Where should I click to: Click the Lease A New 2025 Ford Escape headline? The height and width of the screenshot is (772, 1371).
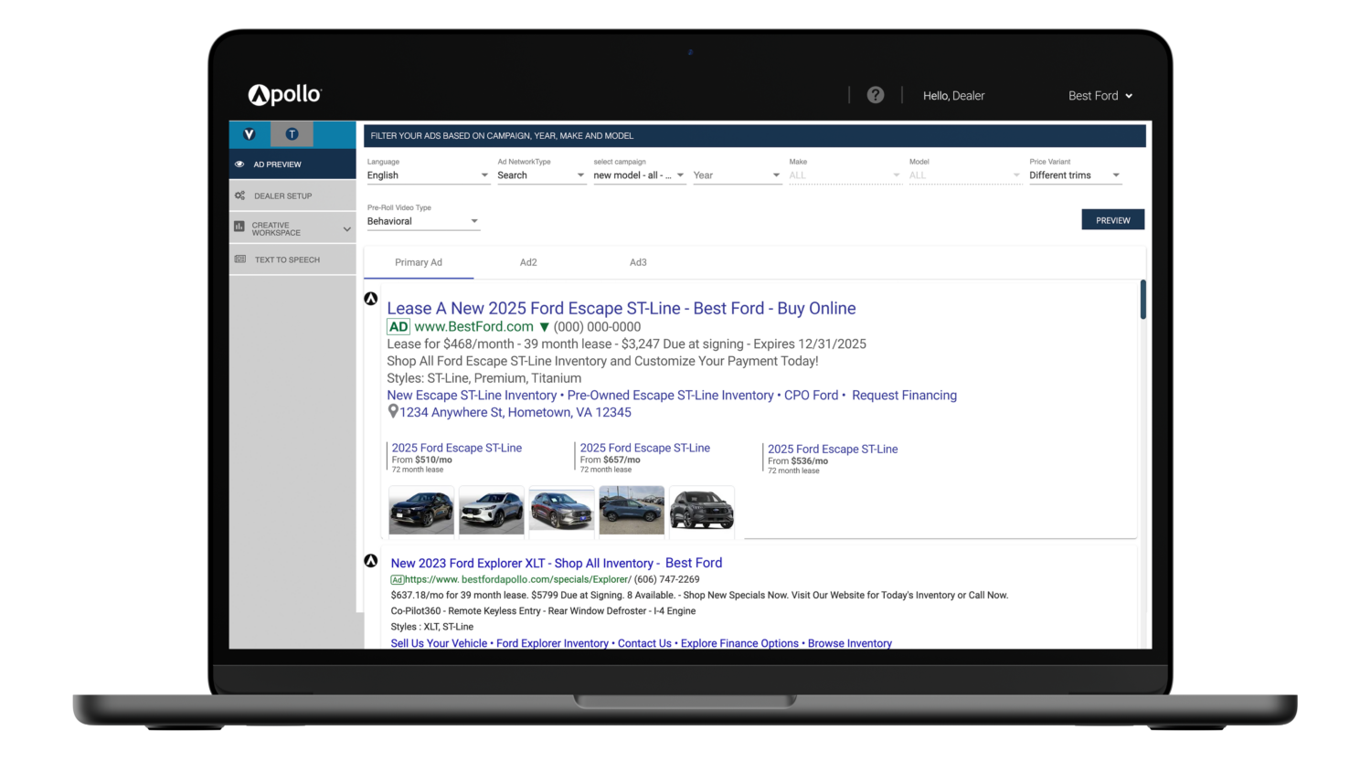(x=621, y=309)
